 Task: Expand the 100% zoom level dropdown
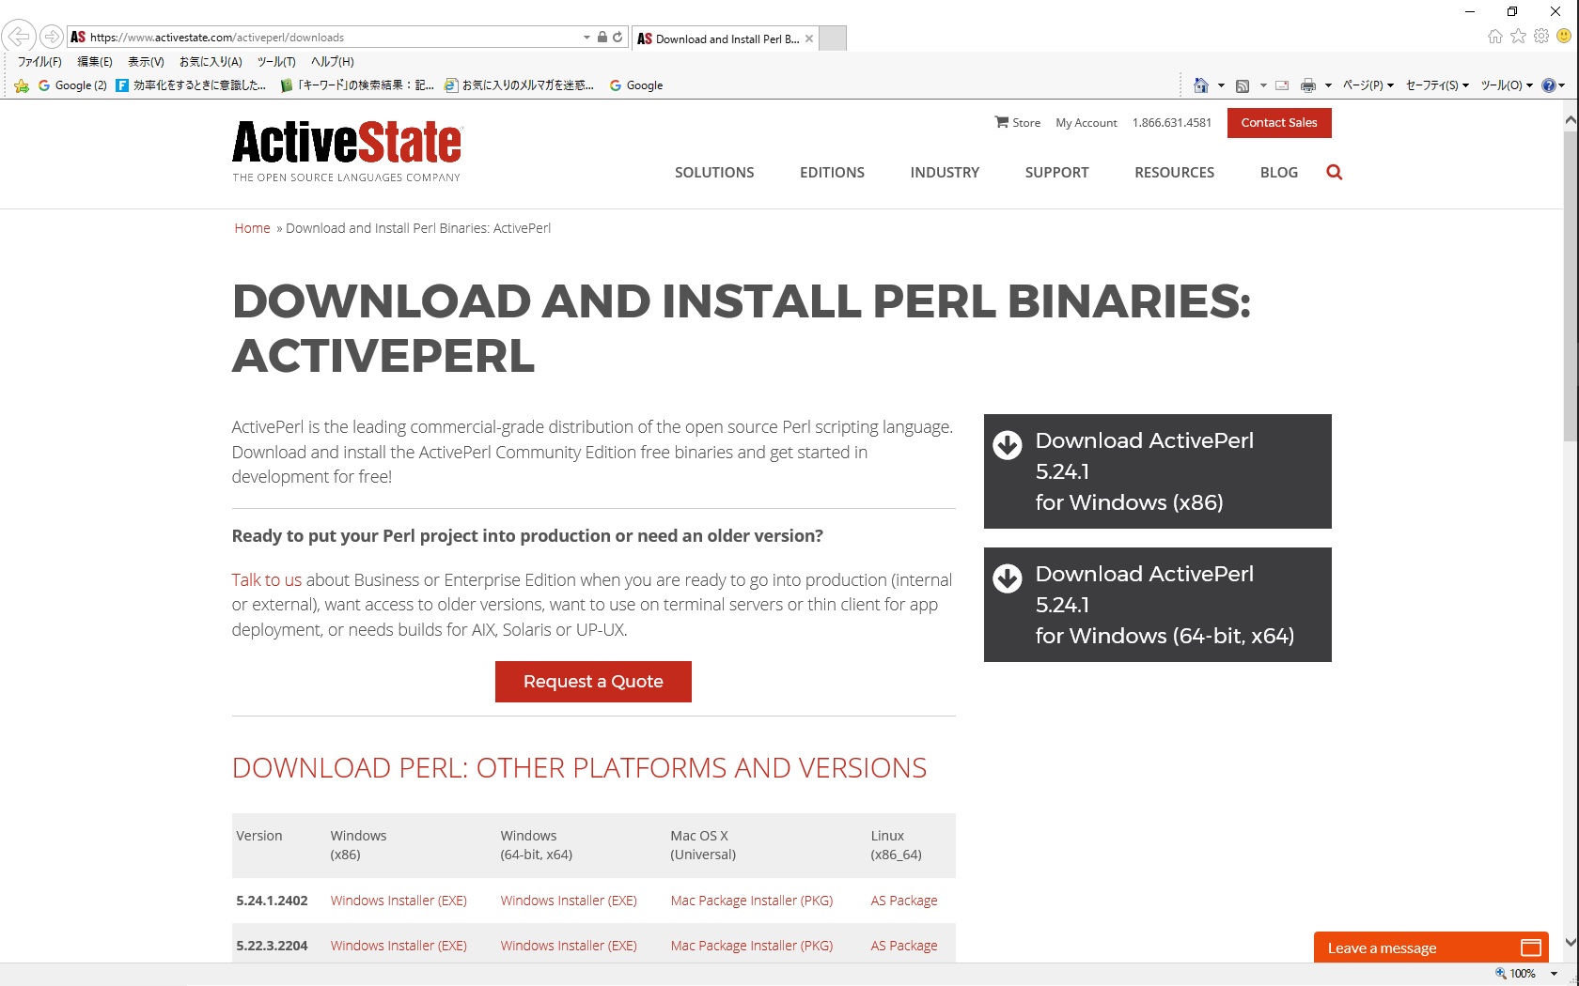pyautogui.click(x=1554, y=974)
